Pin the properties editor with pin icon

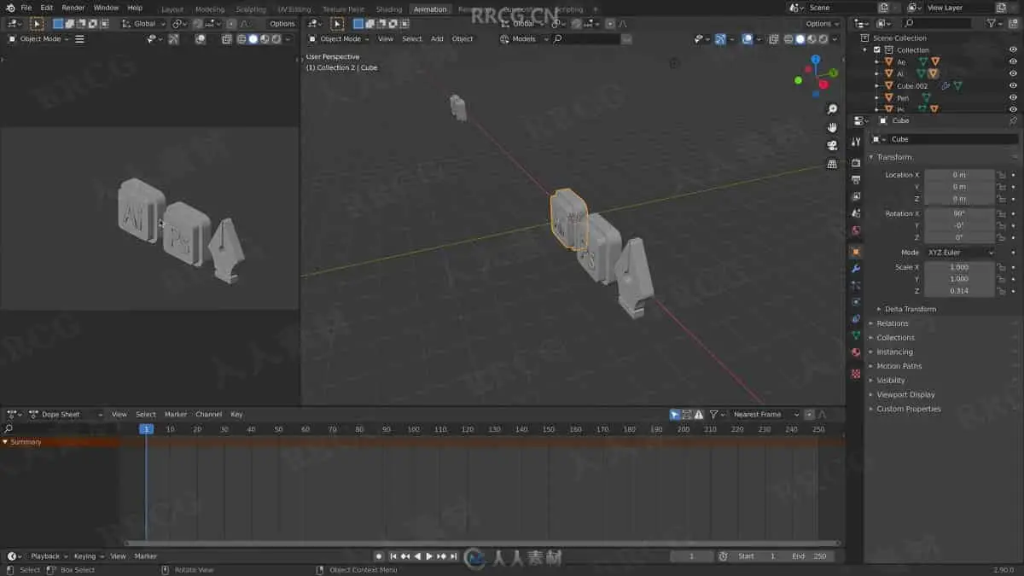[1013, 120]
